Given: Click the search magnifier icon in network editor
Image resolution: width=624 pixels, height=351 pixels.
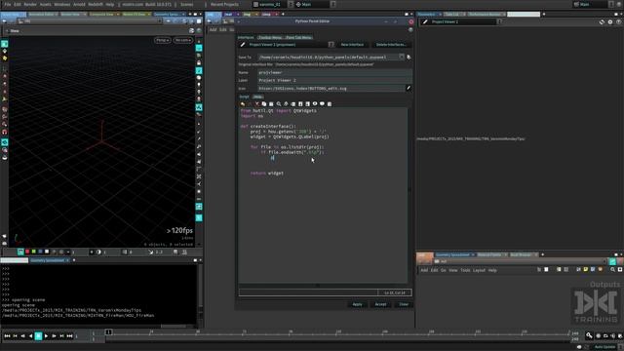Looking at the screenshot, I should click(612, 270).
